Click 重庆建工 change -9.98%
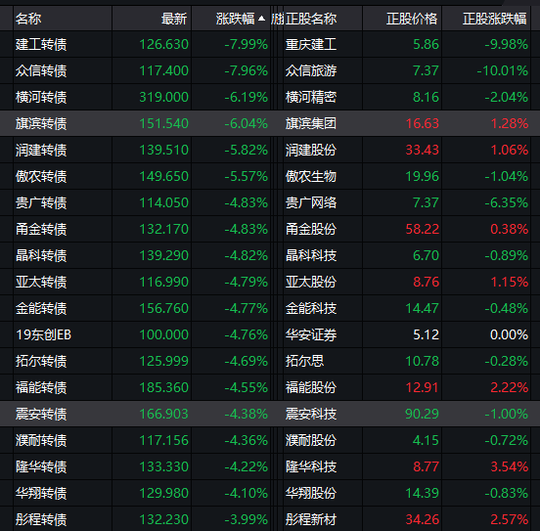Screen dimensions: 540x531 click(x=507, y=44)
